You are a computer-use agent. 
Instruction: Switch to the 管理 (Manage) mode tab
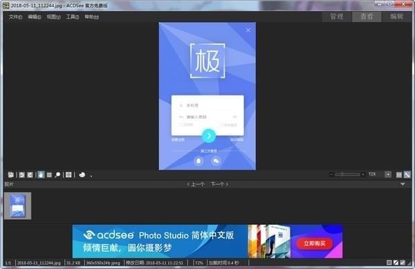click(x=336, y=17)
